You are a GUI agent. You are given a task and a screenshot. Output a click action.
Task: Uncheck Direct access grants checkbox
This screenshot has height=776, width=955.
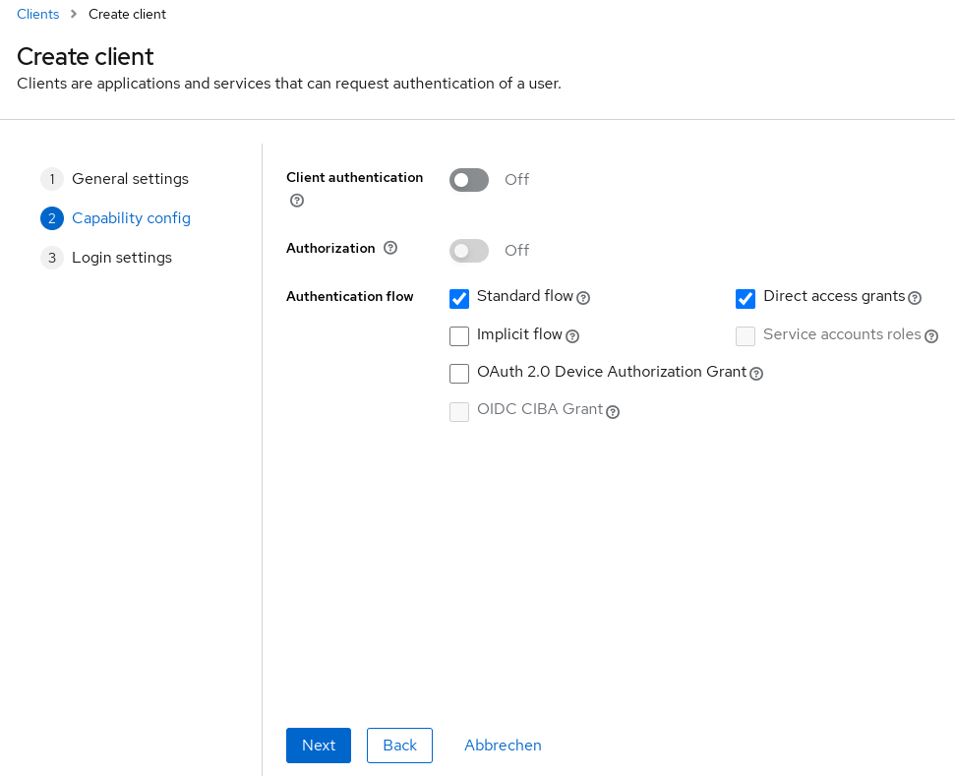746,299
